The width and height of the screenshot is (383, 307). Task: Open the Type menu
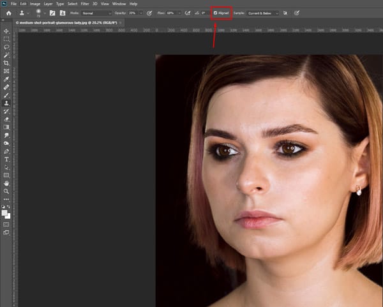60,4
